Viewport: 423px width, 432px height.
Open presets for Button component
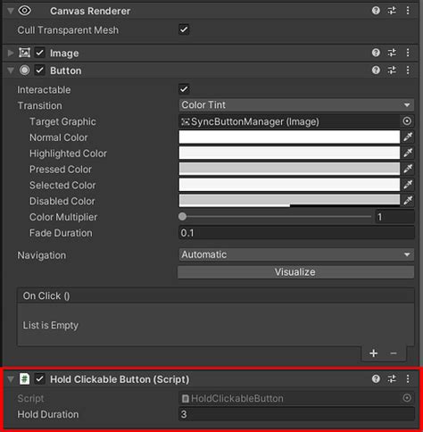pos(392,71)
